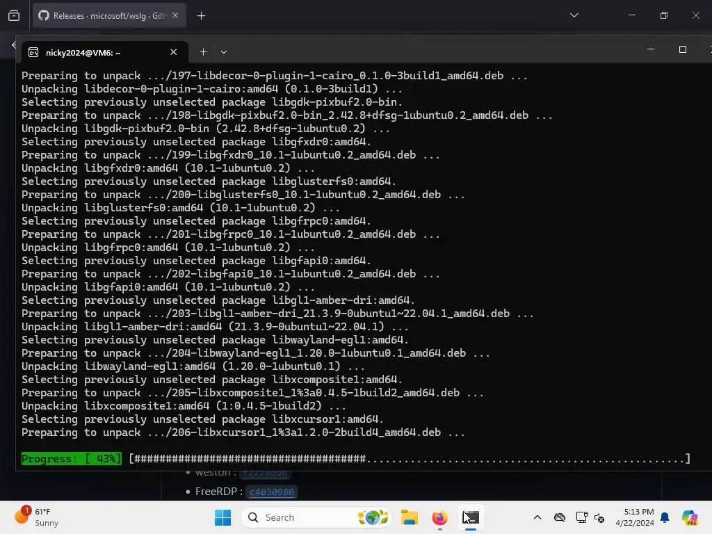The height and width of the screenshot is (534, 712).
Task: Click the muted volume tray icon
Action: pos(599,517)
